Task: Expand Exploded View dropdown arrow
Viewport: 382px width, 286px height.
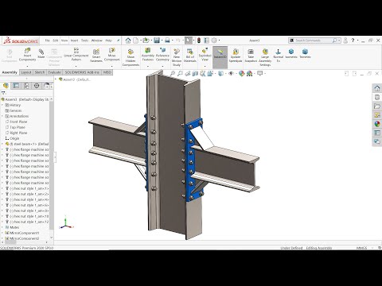Action: click(205, 66)
